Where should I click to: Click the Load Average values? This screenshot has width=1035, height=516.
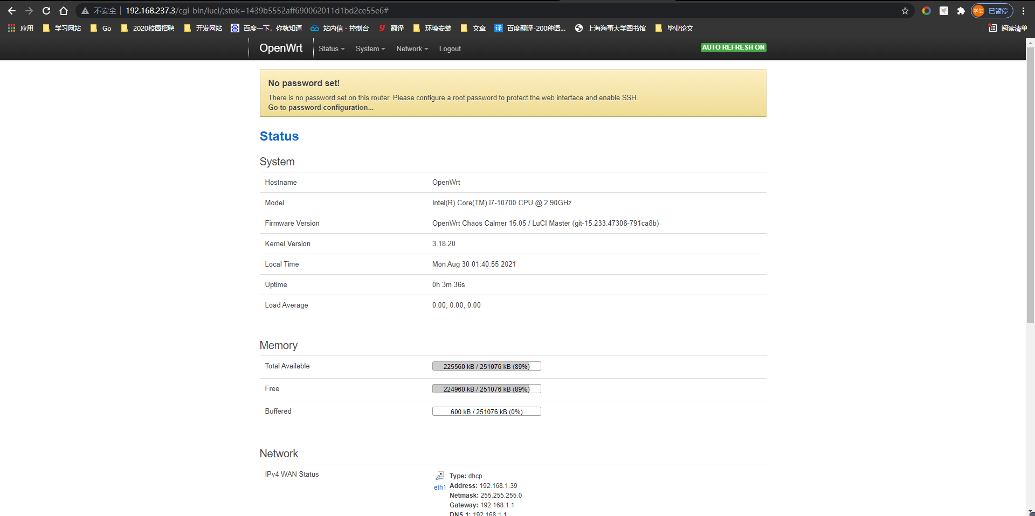457,305
